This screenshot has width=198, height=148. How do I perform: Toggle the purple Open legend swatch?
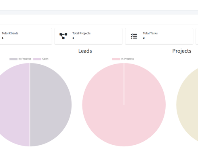[37, 59]
